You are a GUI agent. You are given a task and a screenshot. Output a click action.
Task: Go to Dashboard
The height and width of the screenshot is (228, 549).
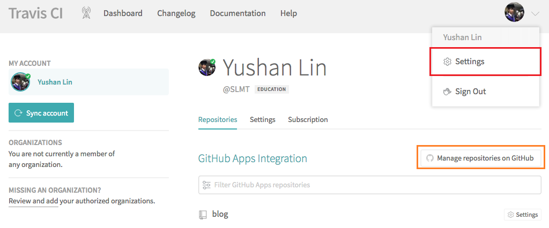(x=123, y=13)
